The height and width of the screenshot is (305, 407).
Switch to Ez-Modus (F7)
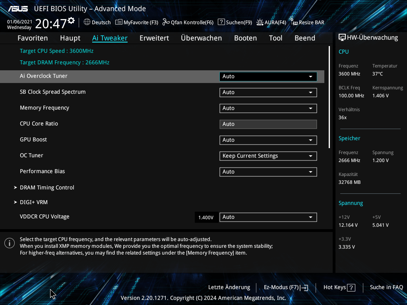286,288
